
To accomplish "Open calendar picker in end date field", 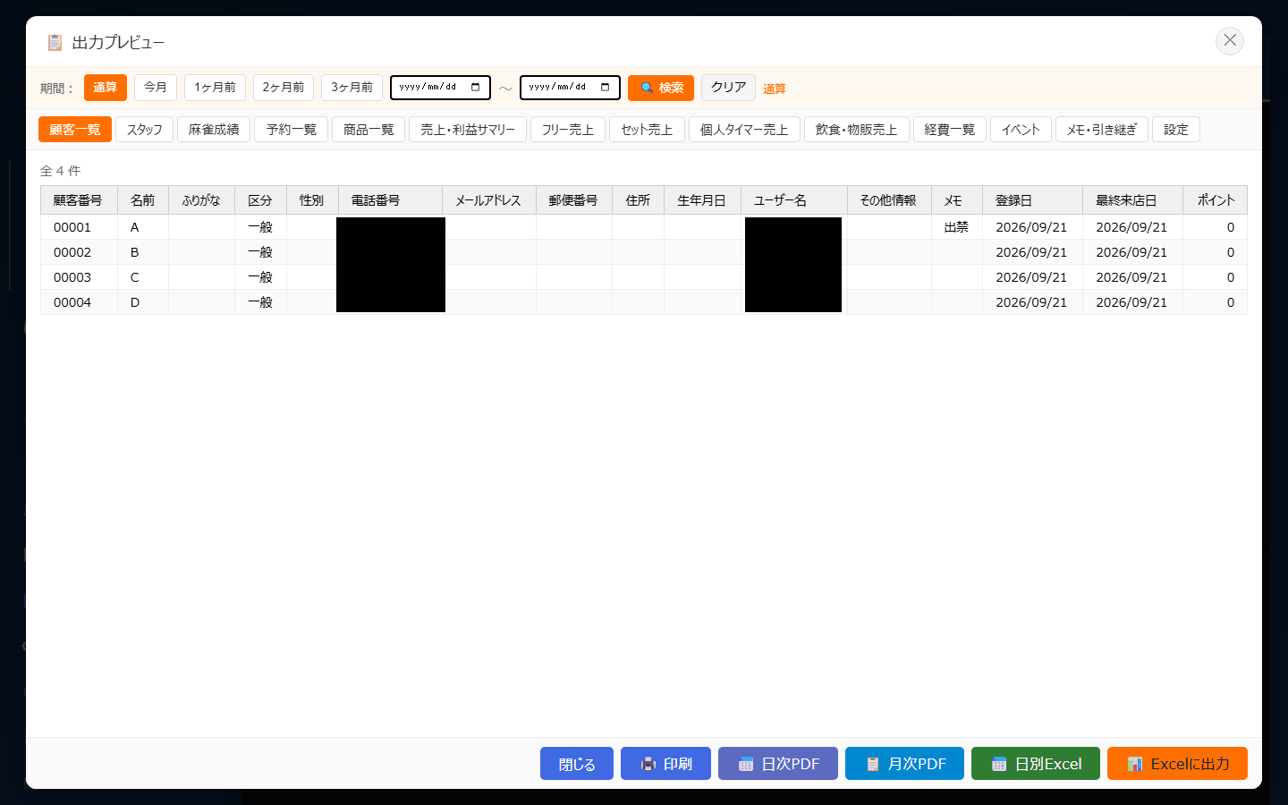I will pos(605,88).
